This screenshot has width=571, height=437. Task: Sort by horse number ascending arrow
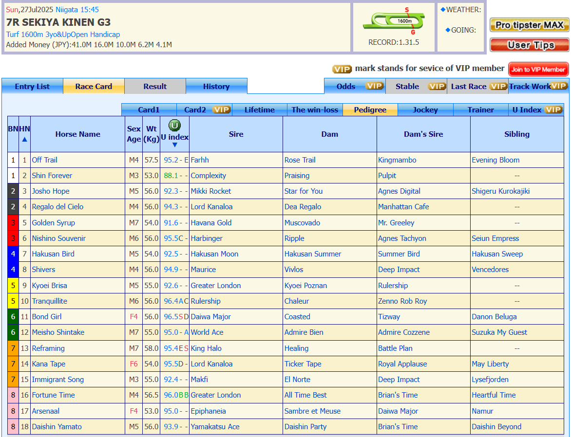(x=24, y=139)
